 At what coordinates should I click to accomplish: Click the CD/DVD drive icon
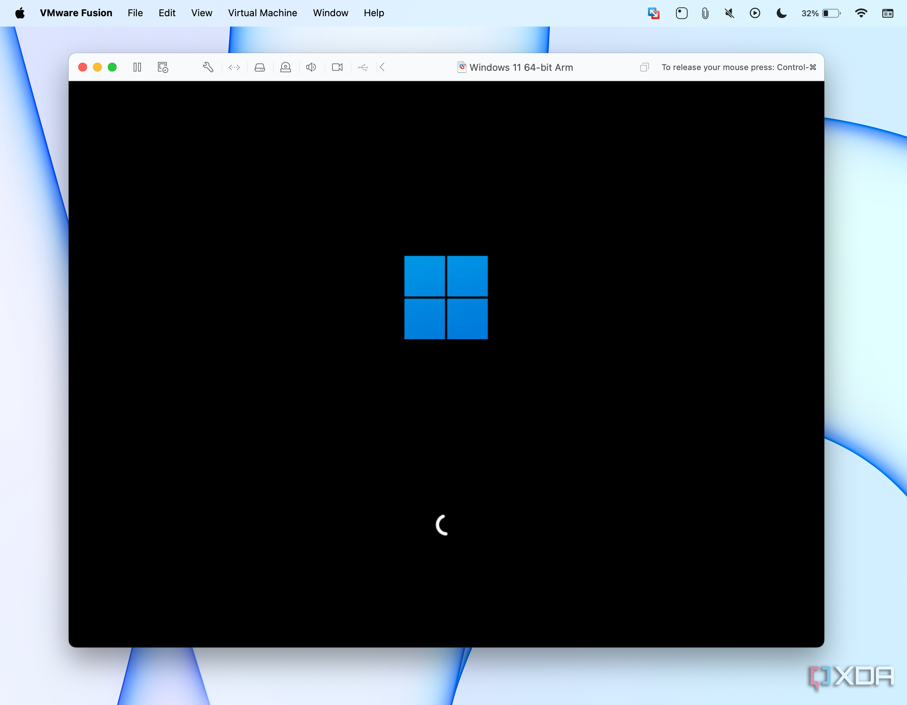click(286, 67)
